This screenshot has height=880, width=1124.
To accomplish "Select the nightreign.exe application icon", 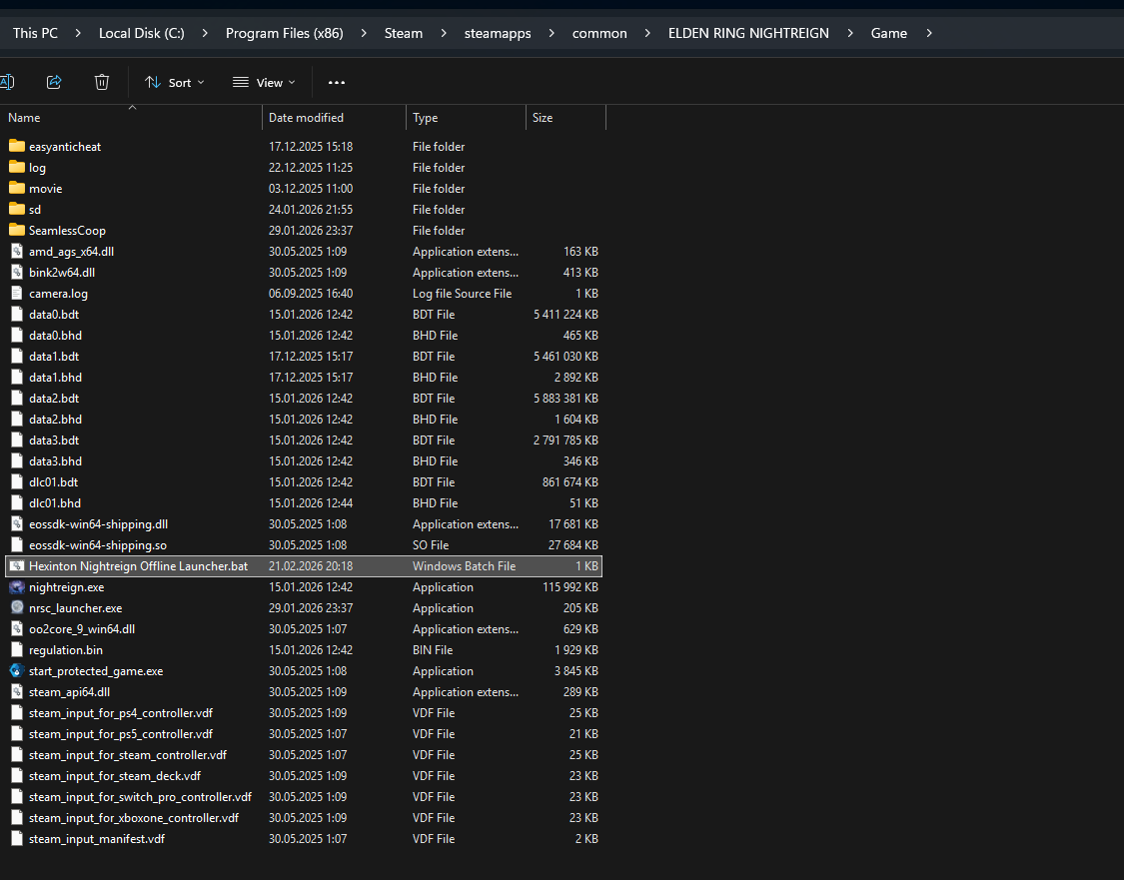I will (x=17, y=587).
